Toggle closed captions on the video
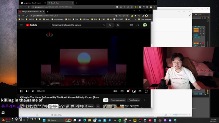The height and width of the screenshot is (123, 219). click(x=122, y=91)
